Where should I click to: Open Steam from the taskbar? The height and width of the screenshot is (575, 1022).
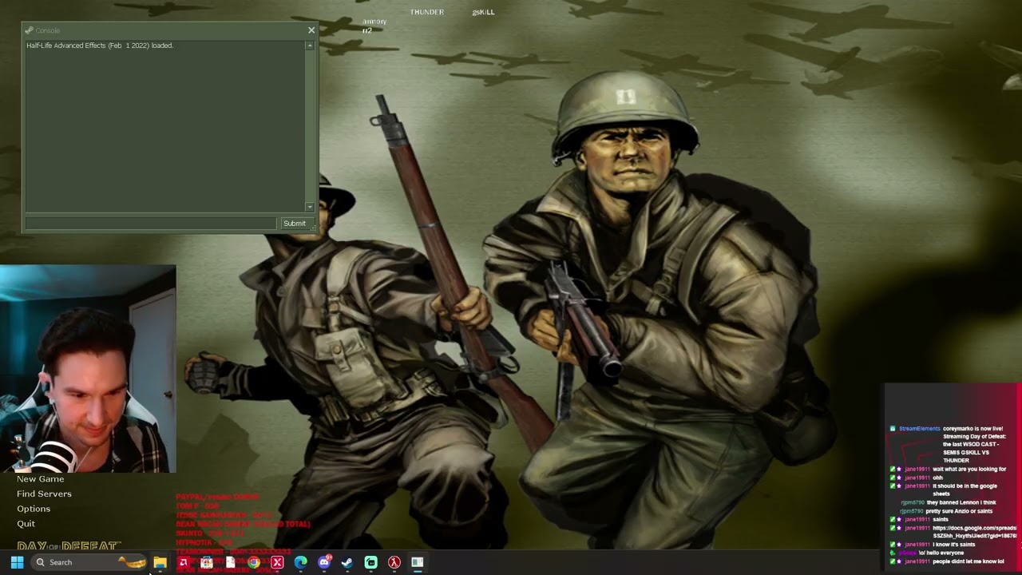click(347, 562)
